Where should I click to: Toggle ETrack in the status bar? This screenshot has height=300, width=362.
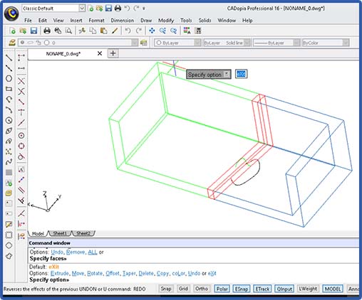262,289
